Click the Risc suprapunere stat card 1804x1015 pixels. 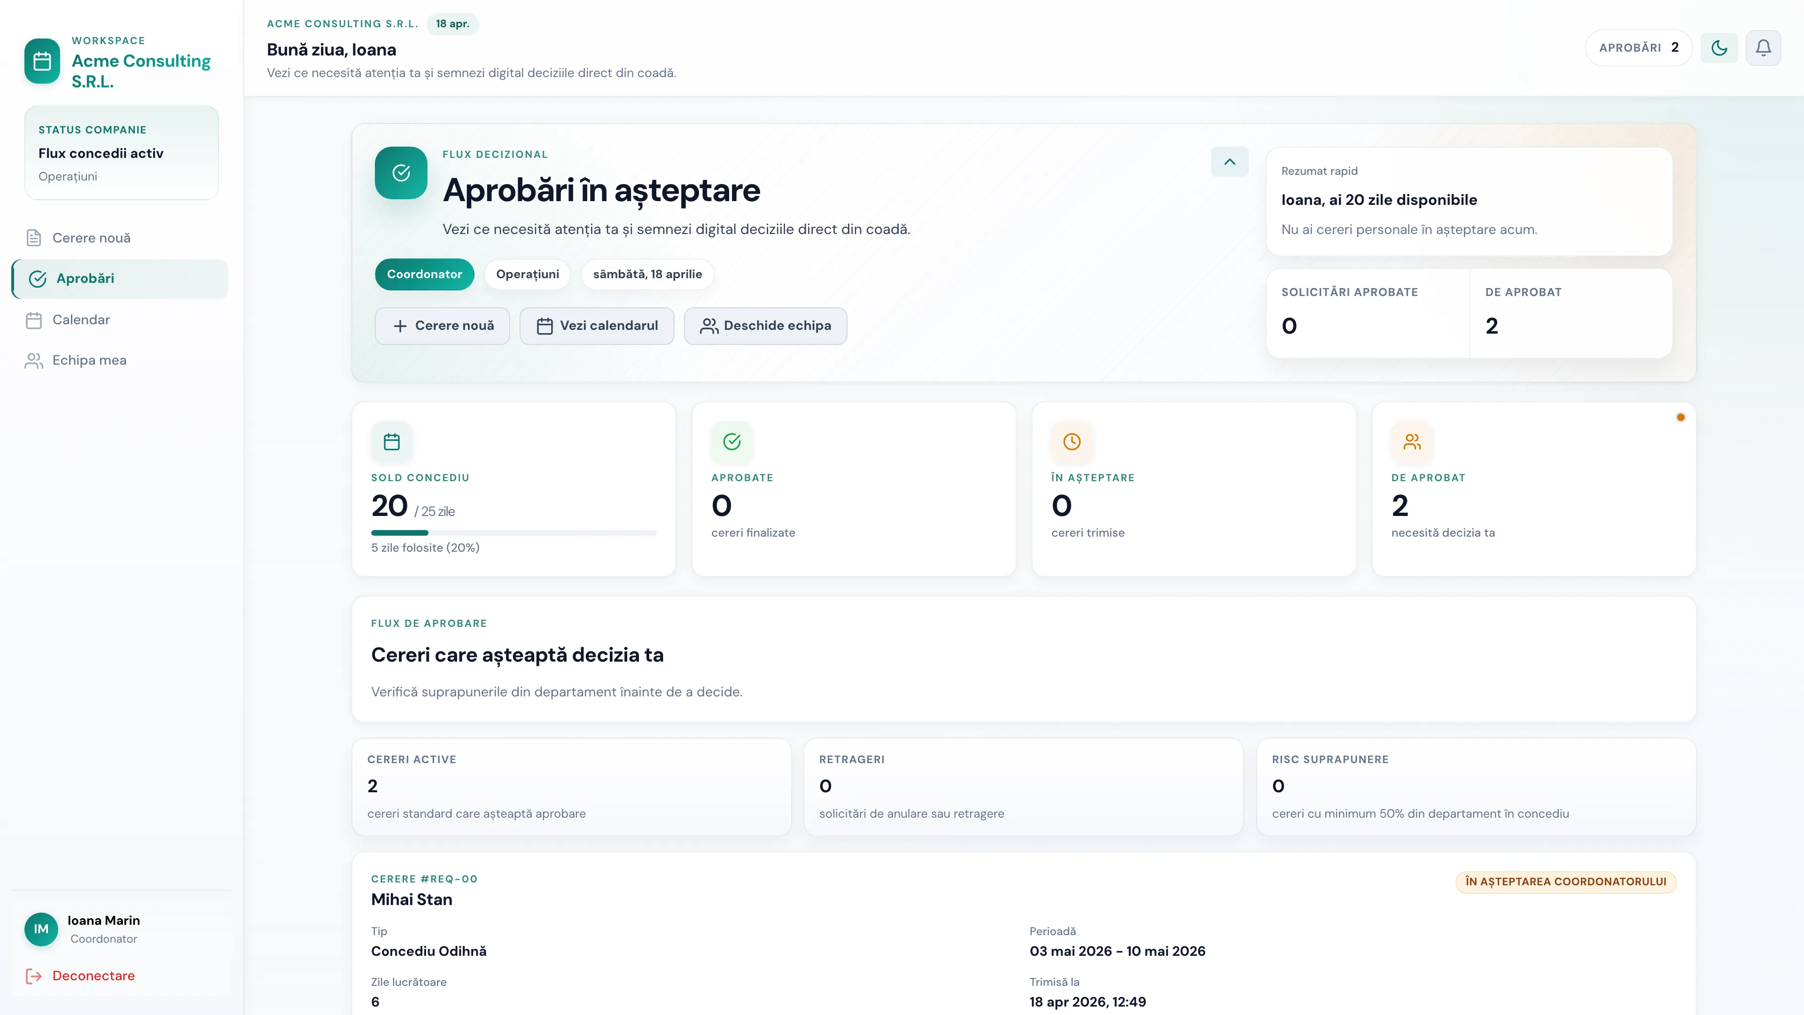(1476, 787)
